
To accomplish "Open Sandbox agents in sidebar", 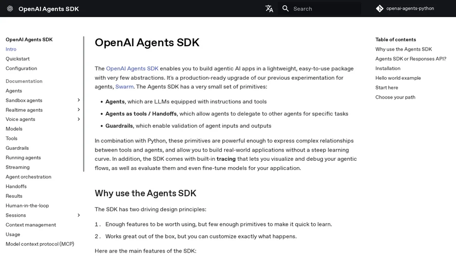I will pyautogui.click(x=24, y=101).
